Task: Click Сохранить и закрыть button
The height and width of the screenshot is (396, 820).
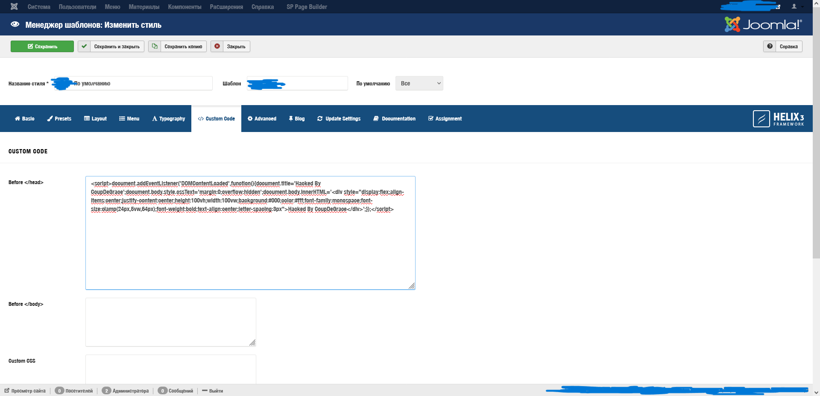Action: (111, 47)
